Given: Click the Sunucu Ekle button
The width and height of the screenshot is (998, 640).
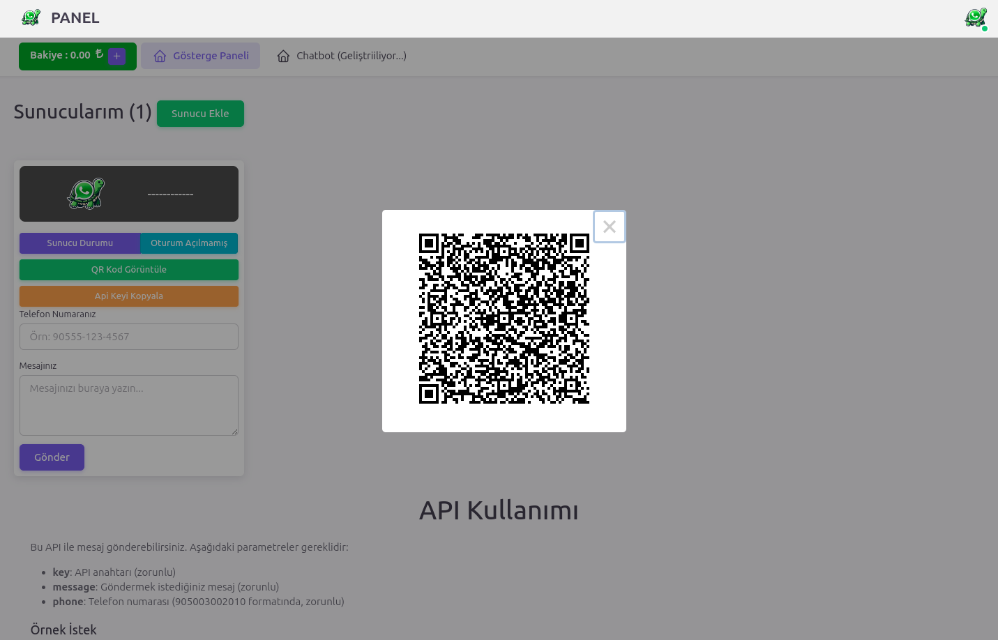Looking at the screenshot, I should 200,114.
